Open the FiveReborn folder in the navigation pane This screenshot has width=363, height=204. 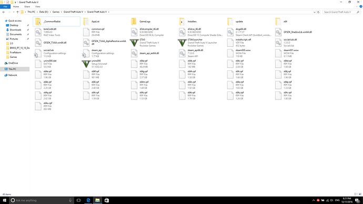[15, 53]
